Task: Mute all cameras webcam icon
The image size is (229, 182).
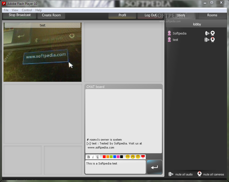Action: click(199, 174)
